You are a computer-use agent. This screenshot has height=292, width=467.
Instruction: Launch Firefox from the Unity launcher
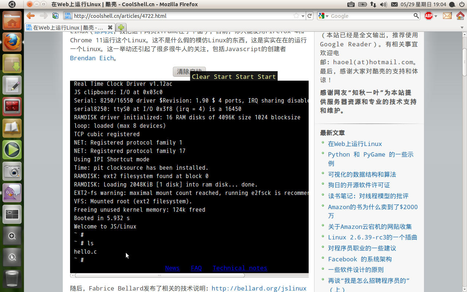coord(12,42)
